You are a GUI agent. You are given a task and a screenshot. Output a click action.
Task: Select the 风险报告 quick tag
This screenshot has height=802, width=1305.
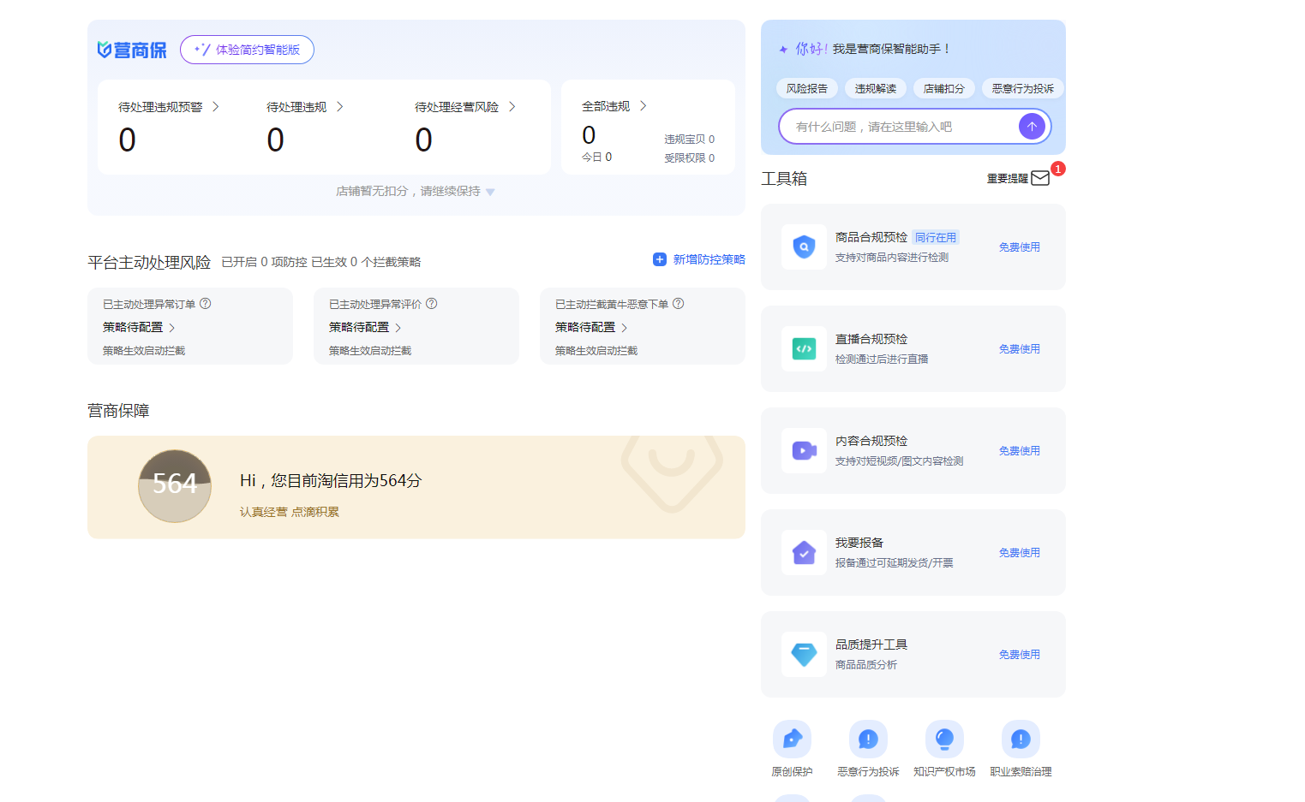click(x=807, y=88)
